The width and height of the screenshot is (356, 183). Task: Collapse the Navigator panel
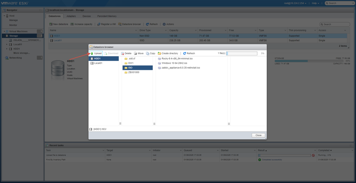[40, 10]
